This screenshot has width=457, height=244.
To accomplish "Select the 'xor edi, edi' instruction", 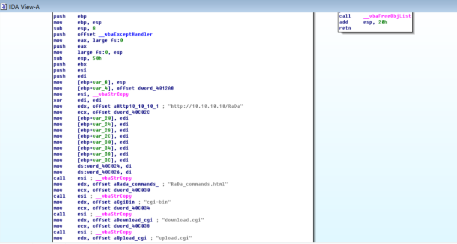I will point(78,101).
